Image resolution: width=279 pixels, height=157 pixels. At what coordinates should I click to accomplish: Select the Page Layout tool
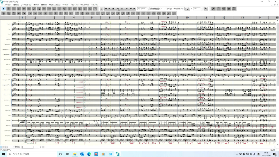coord(95,9)
